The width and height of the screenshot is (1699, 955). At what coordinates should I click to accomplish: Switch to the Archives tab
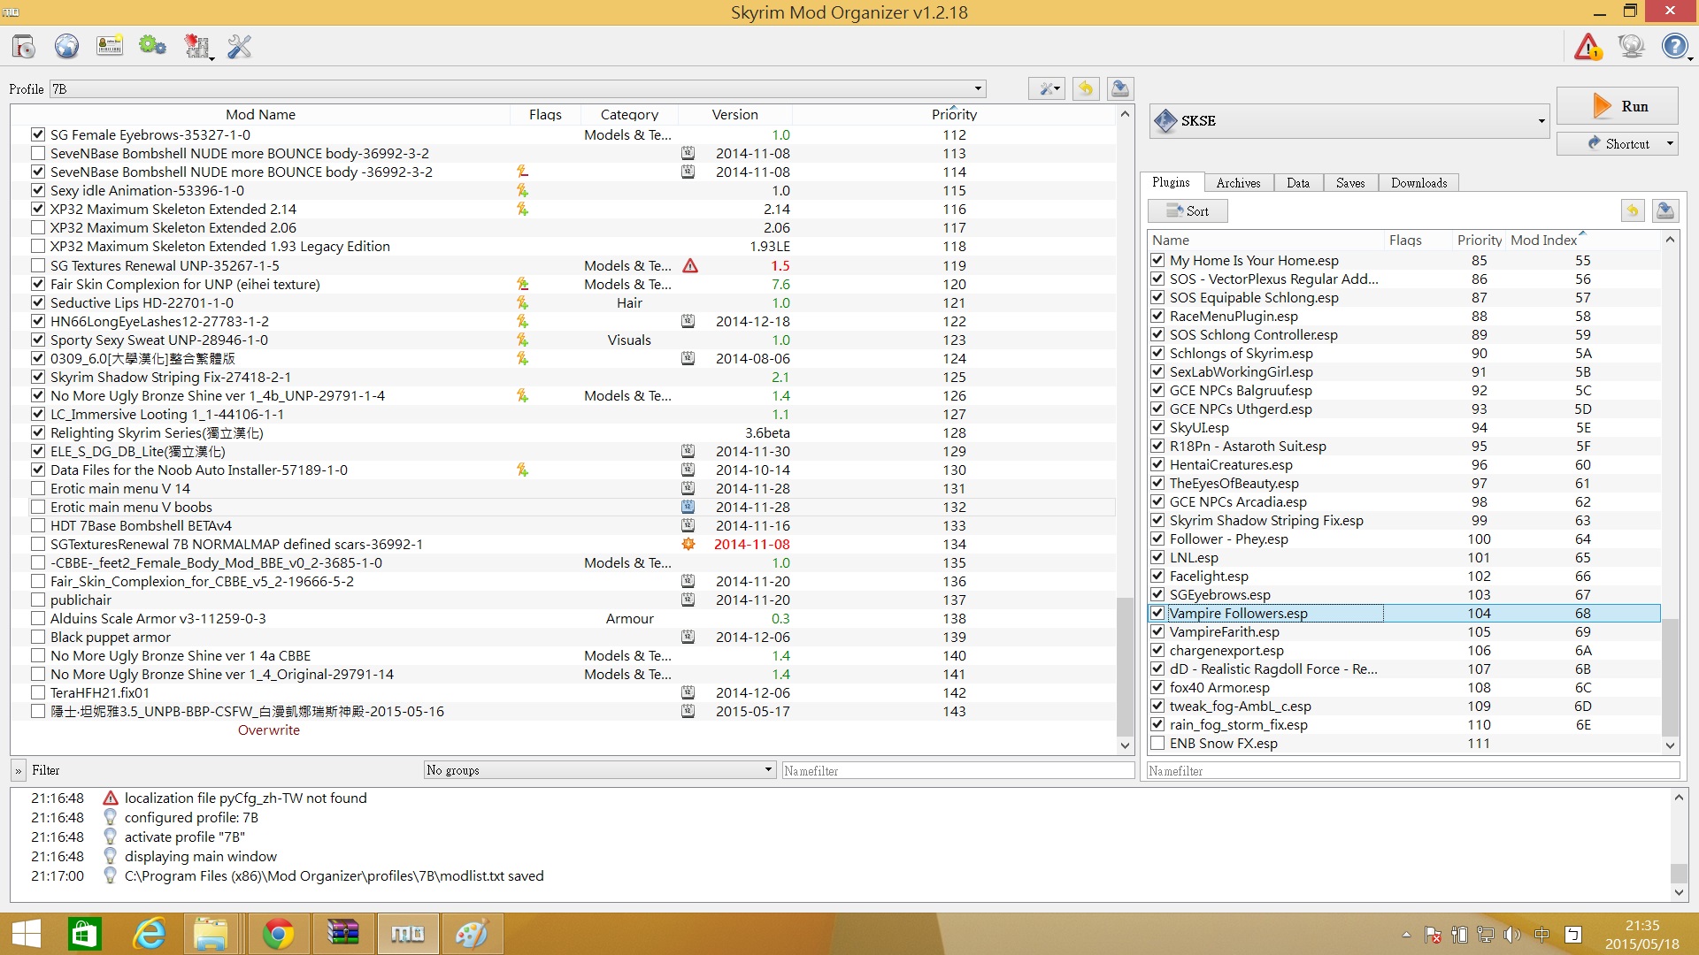1238,183
